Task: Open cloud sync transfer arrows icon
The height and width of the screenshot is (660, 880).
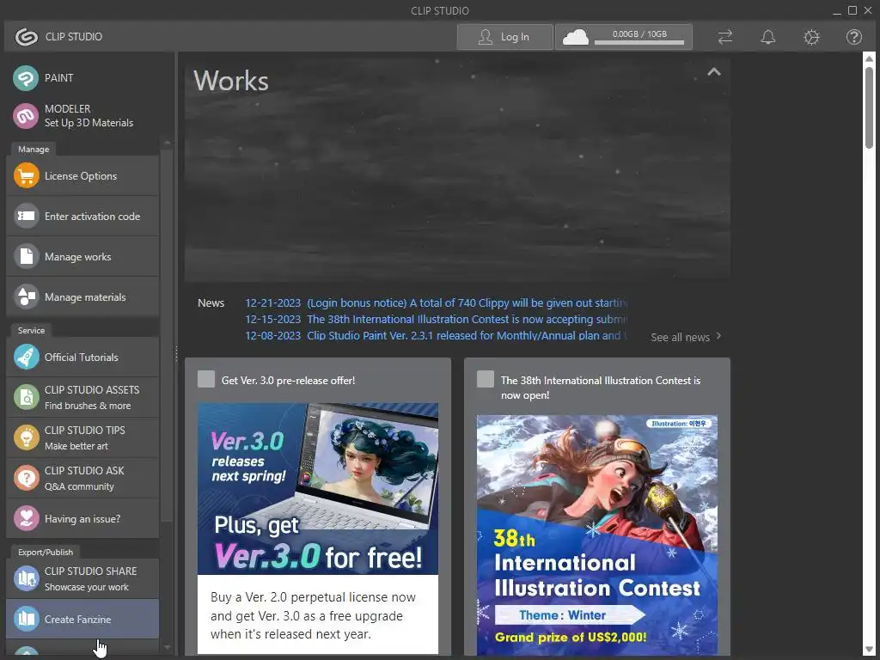Action: tap(725, 37)
